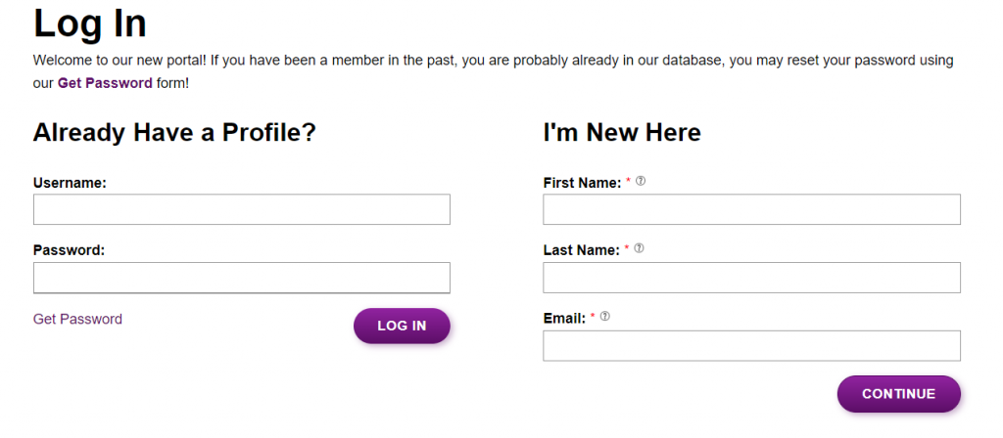This screenshot has height=438, width=1003.
Task: Click the "Already Have a Profile?" heading
Action: click(174, 133)
